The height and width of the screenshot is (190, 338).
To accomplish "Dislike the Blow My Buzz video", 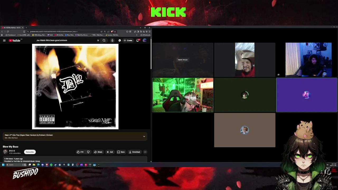I will click(88, 152).
